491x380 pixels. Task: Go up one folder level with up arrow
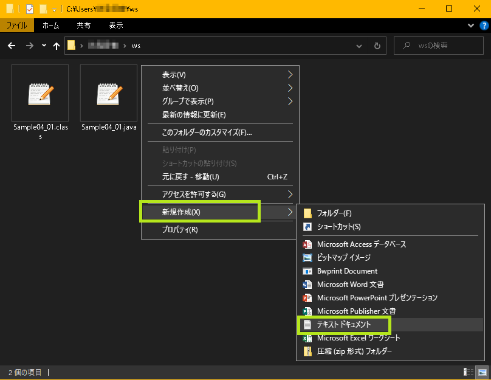click(57, 46)
